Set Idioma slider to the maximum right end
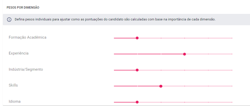Screen dimensions: 250x106 tap(232, 102)
